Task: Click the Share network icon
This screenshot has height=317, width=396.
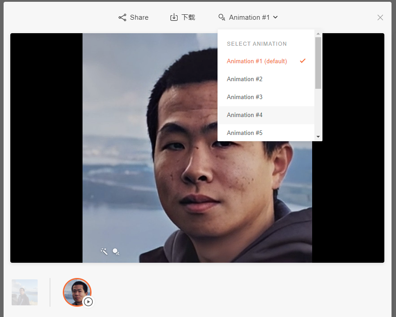Action: coord(122,17)
